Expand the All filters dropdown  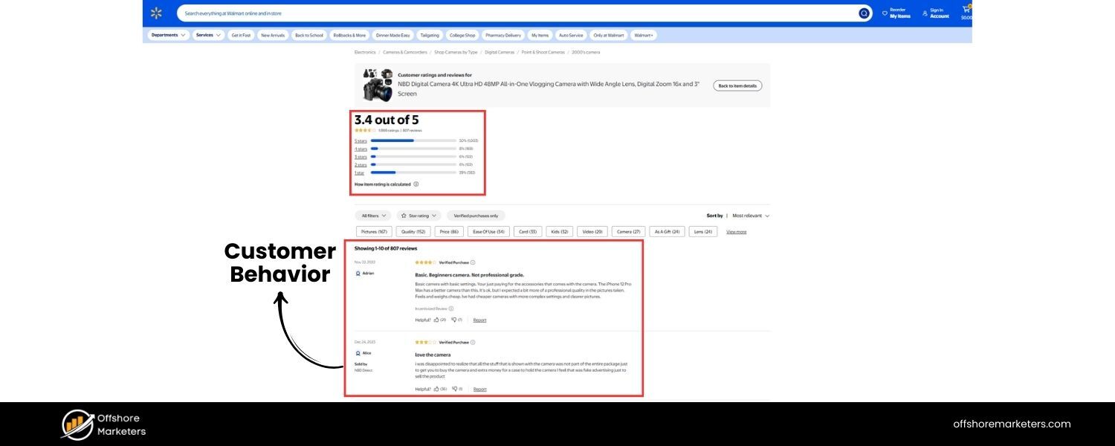coord(372,215)
